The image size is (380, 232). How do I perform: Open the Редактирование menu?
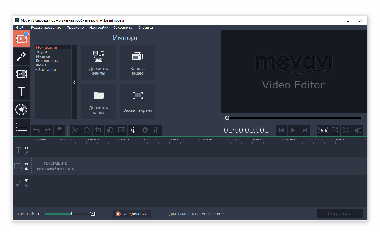46,28
